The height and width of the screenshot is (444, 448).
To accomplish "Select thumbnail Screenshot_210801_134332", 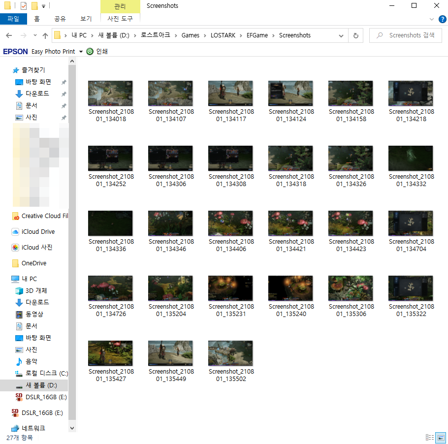I will [x=411, y=159].
